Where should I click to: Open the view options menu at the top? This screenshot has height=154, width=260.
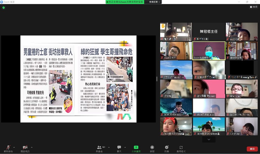[154, 2]
